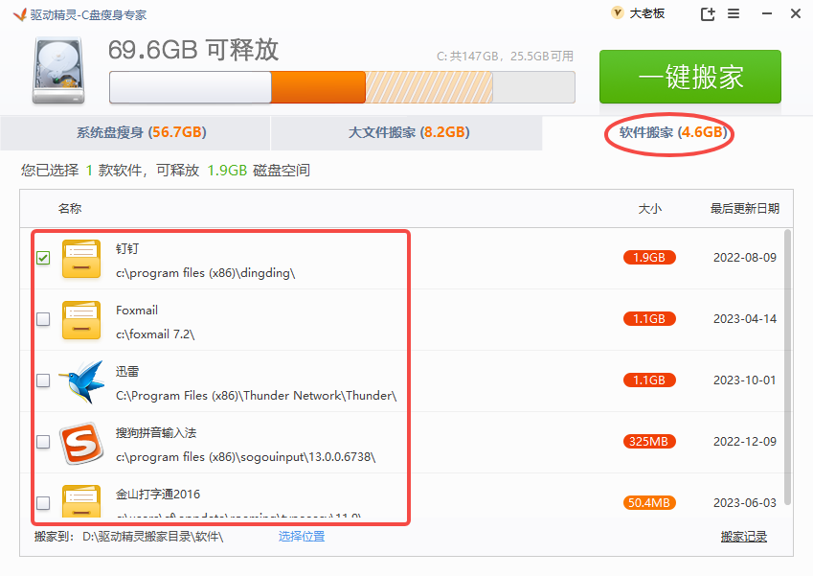Click the 搜狗拼音输入法 app icon
The image size is (813, 576).
click(81, 443)
